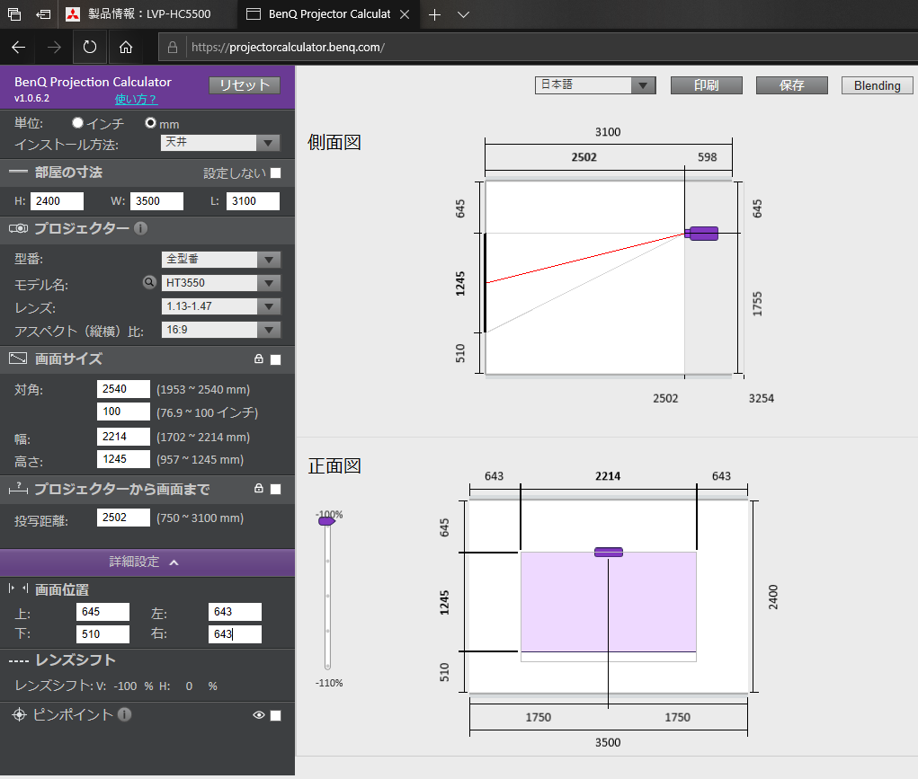Viewport: 918px width, 779px height.
Task: Click the リセット reset button
Action: [245, 84]
